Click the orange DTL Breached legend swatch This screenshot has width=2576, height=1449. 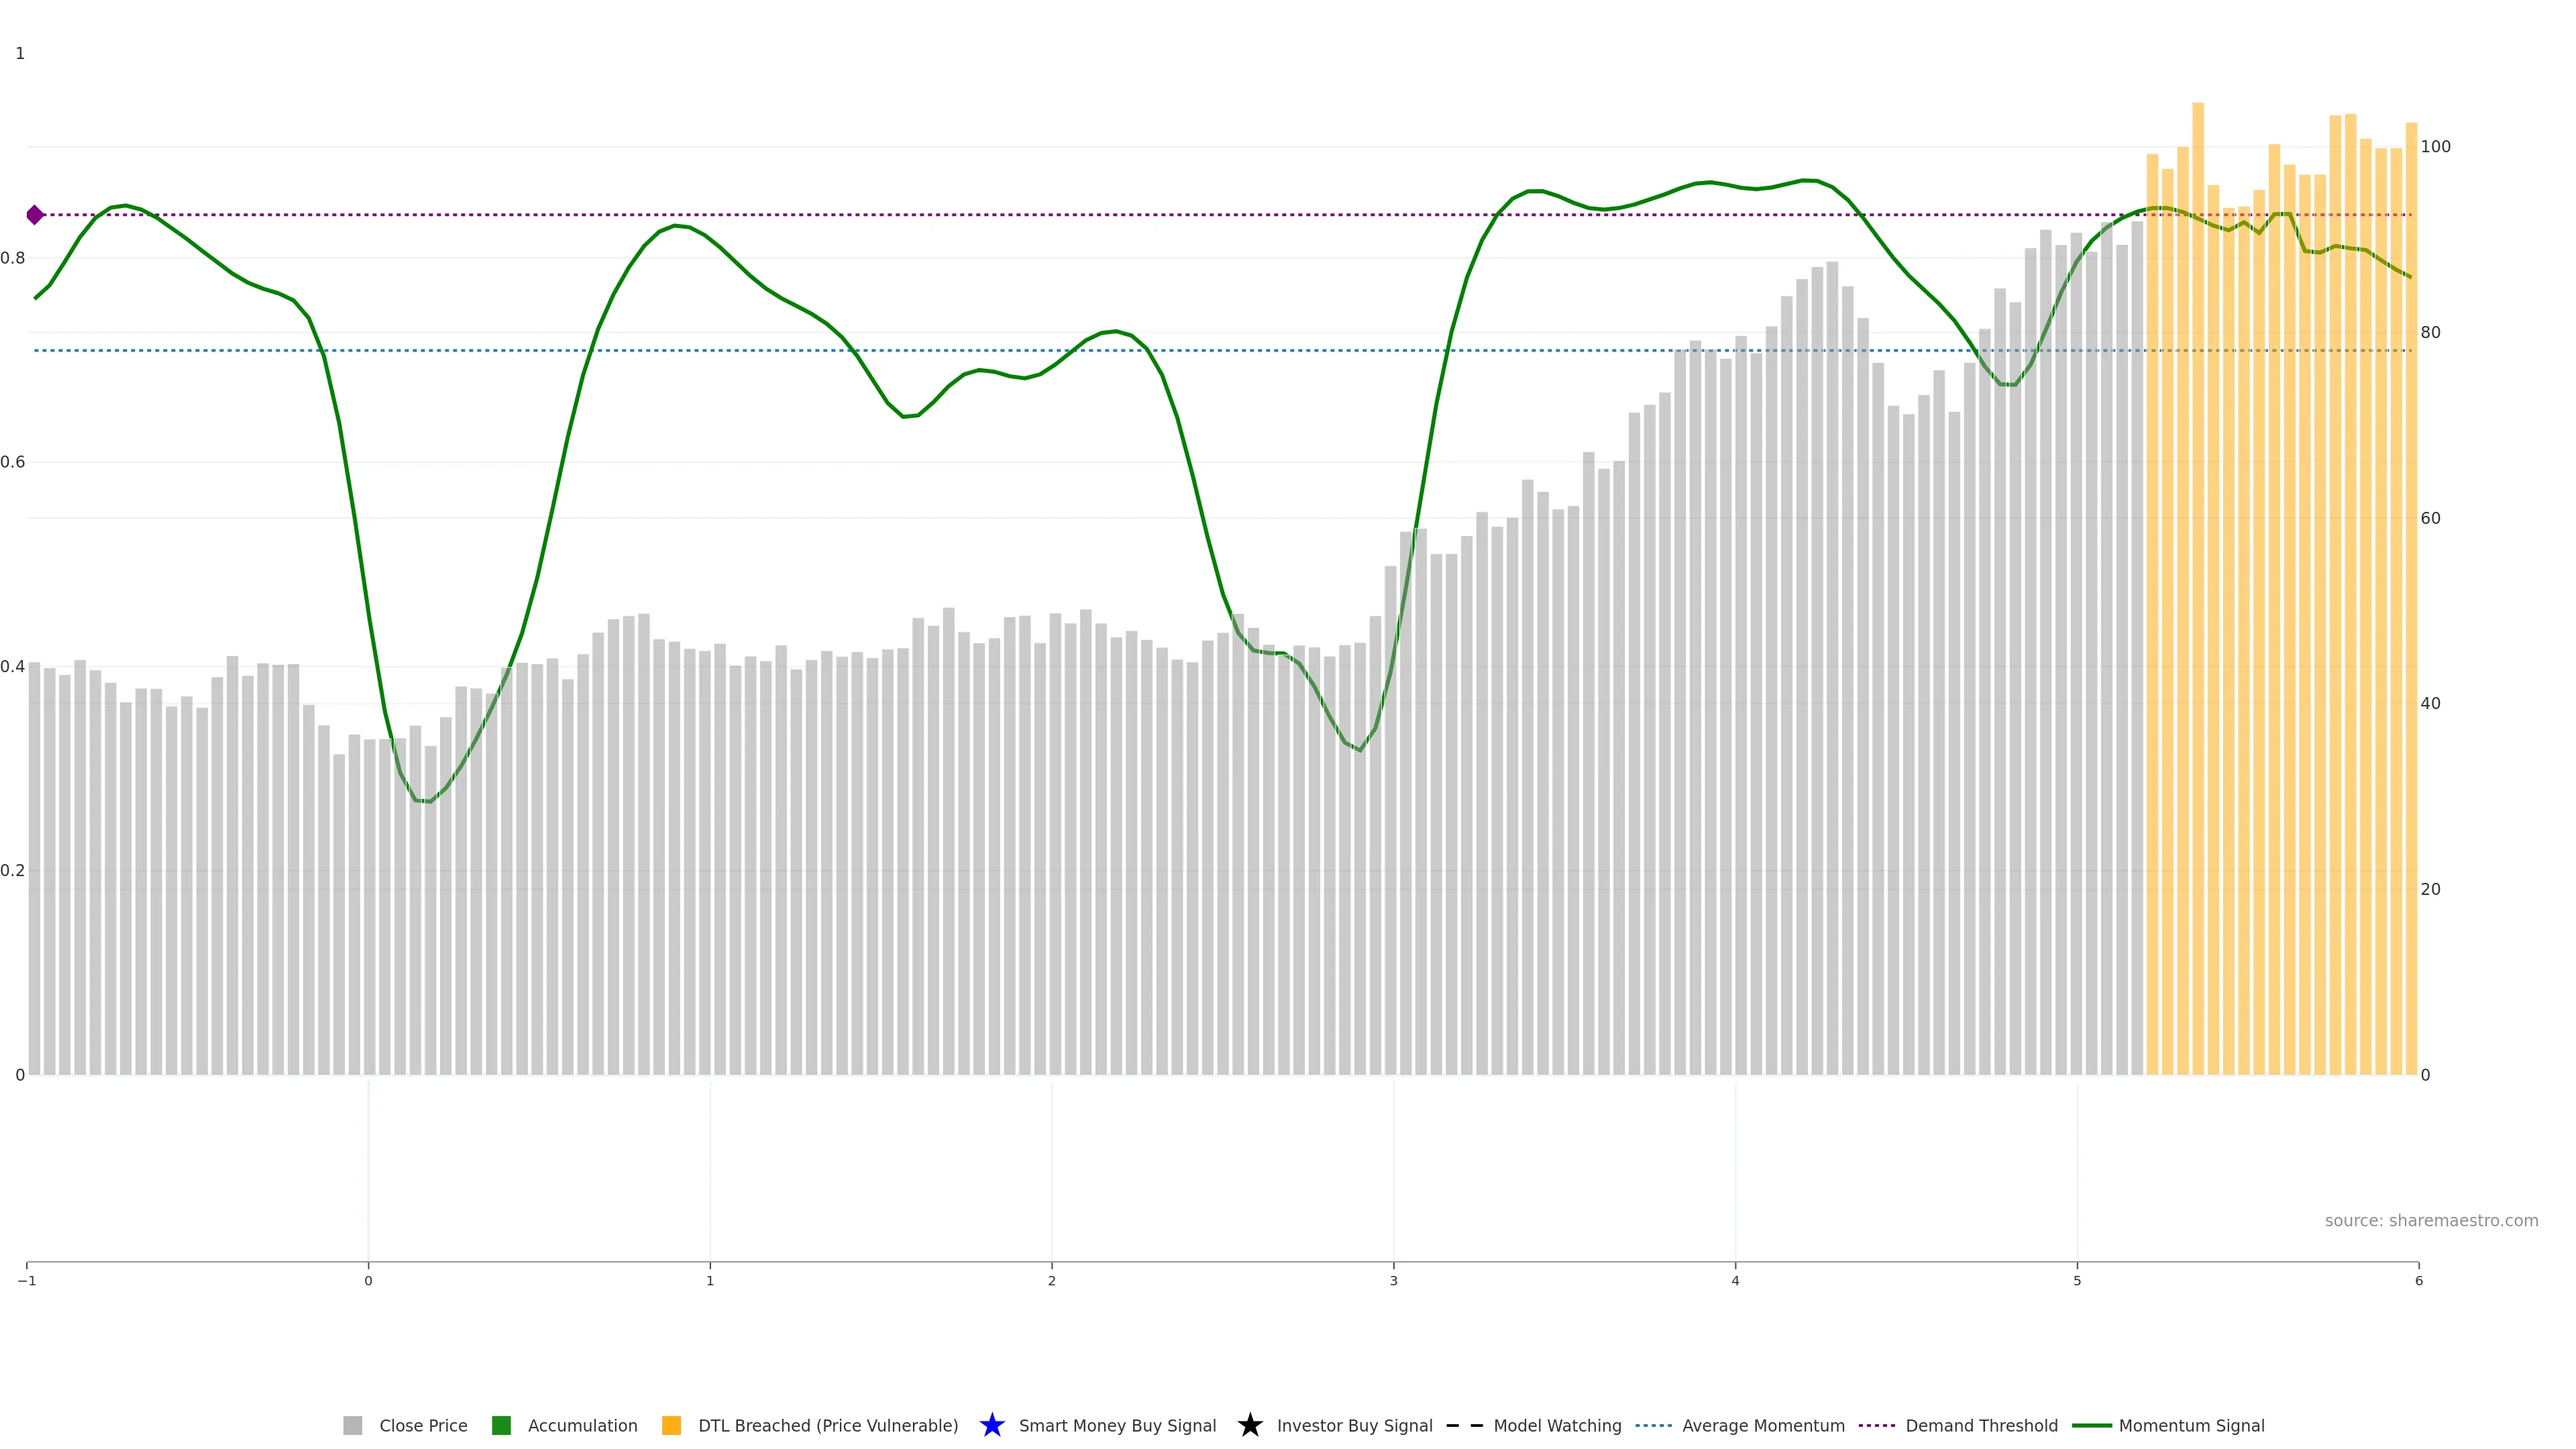click(x=672, y=1425)
